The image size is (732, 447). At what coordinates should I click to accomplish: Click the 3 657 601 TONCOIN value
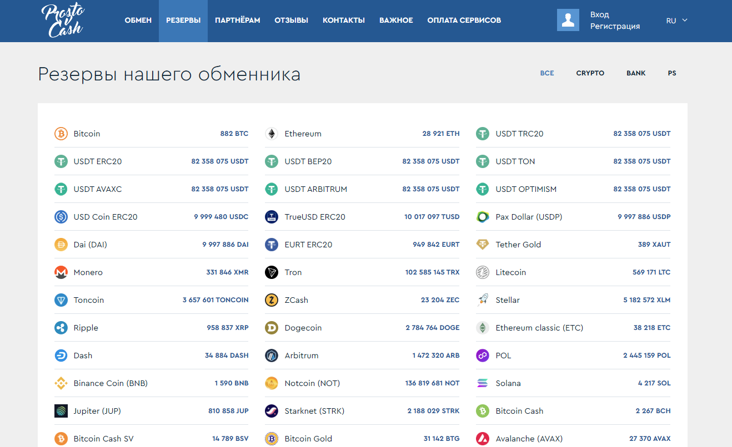click(x=215, y=300)
